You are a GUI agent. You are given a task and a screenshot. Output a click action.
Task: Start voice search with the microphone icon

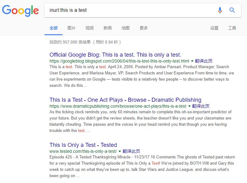pos(220,10)
